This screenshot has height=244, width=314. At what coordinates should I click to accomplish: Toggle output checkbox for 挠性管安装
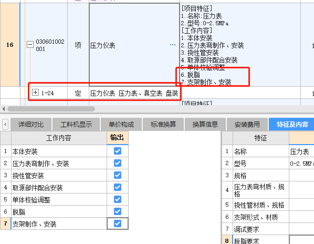coord(118,175)
